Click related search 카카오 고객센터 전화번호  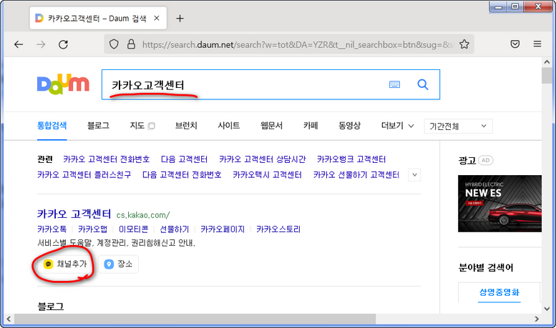107,159
